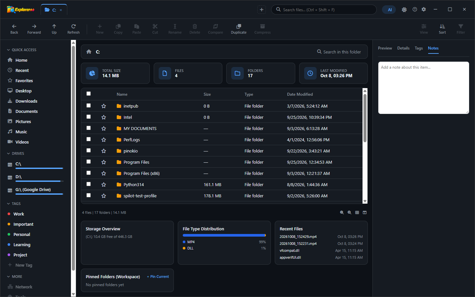Check the Select All header checkbox

click(88, 94)
